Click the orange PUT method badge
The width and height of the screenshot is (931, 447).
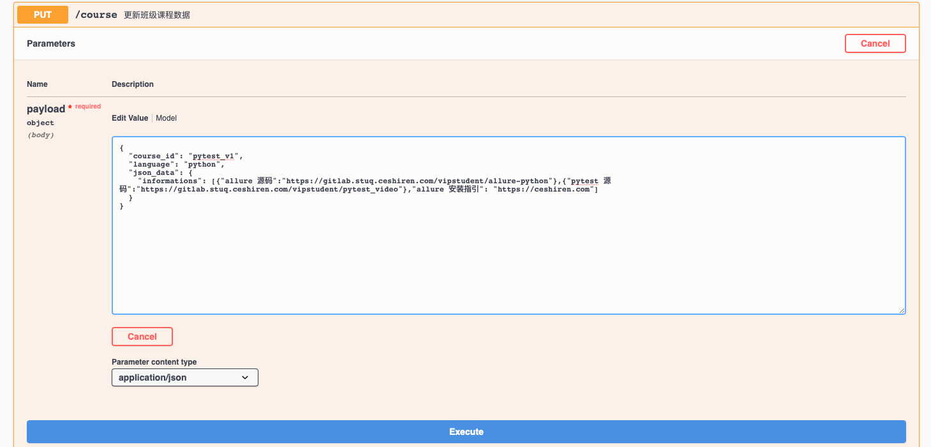43,15
